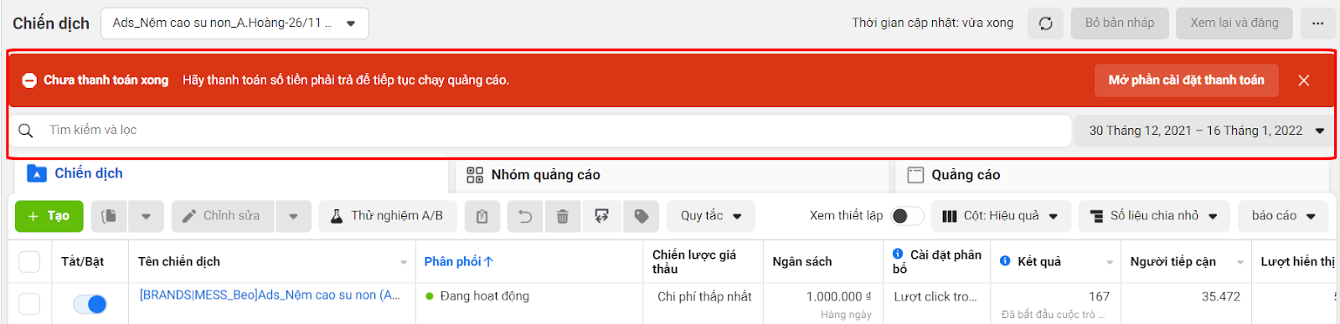Click the Chỉnh sửa button
This screenshot has width=1340, height=324.
pyautogui.click(x=224, y=216)
